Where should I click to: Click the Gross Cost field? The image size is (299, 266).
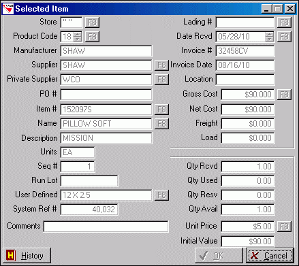point(248,95)
